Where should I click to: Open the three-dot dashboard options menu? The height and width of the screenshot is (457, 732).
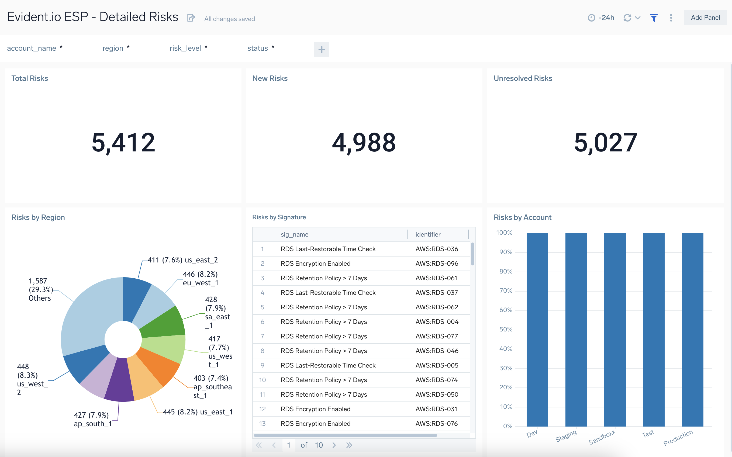671,18
